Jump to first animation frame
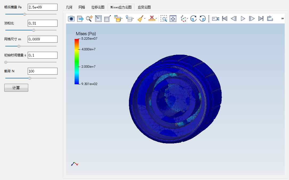This screenshot has height=180, width=289. pos(225,19)
